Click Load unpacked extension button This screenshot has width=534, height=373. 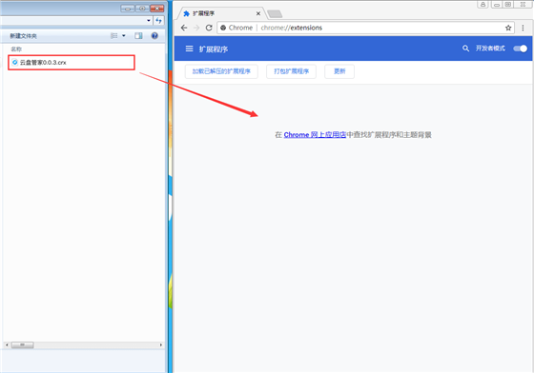point(221,71)
